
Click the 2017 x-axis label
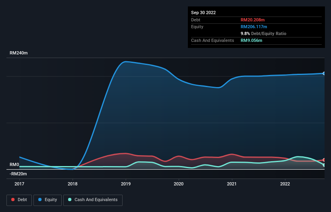point(19,184)
